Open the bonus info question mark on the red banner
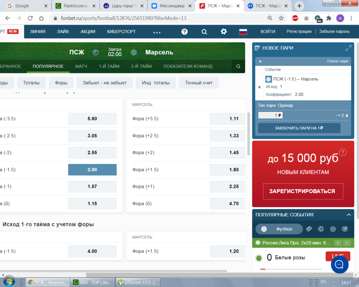359x287 pixels. tap(343, 152)
